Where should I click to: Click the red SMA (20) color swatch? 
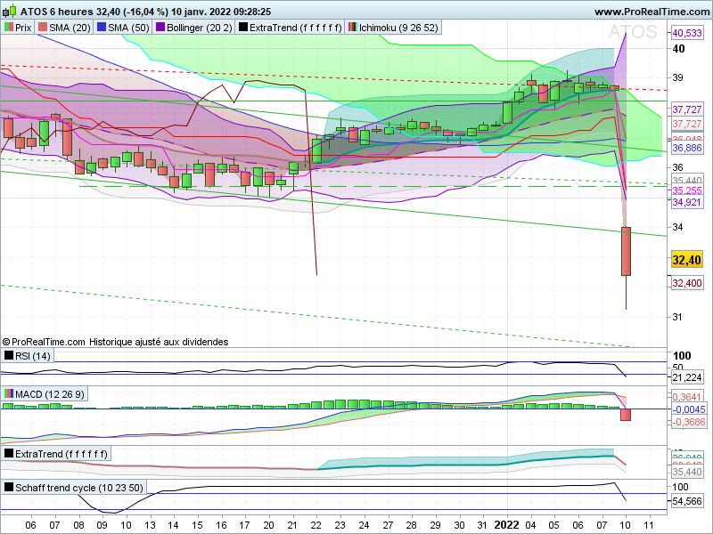pyautogui.click(x=43, y=28)
